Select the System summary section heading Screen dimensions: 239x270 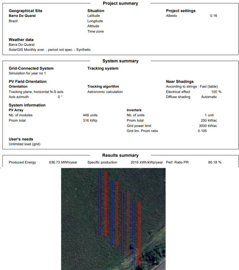(x=120, y=61)
